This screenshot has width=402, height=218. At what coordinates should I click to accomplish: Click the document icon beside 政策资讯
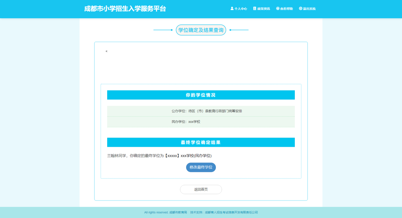(255, 9)
